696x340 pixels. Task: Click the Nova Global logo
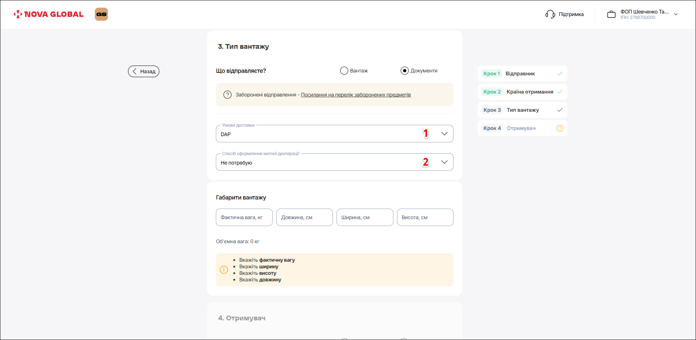[x=48, y=14]
